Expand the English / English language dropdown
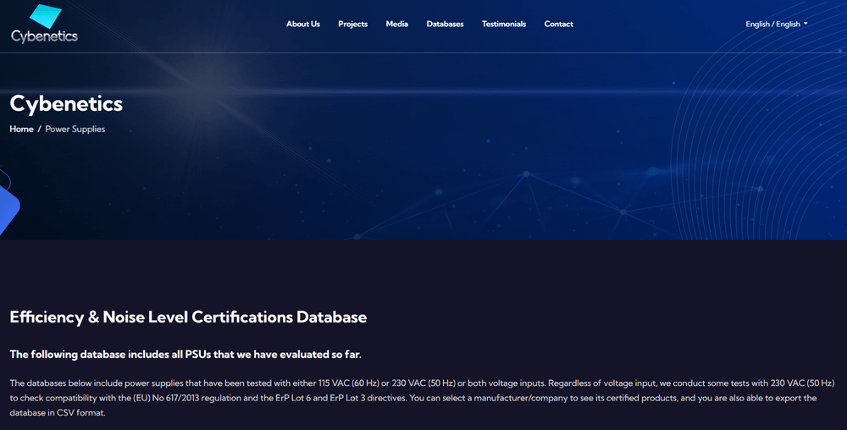This screenshot has width=847, height=430. point(776,24)
